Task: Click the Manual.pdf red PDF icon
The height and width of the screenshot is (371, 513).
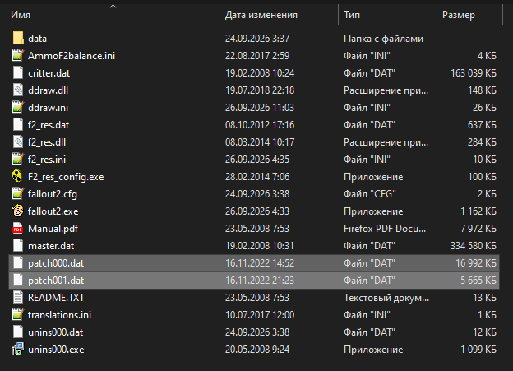Action: [18, 229]
